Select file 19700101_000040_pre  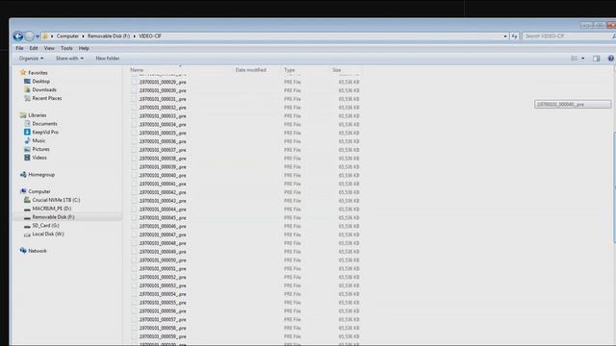point(163,175)
